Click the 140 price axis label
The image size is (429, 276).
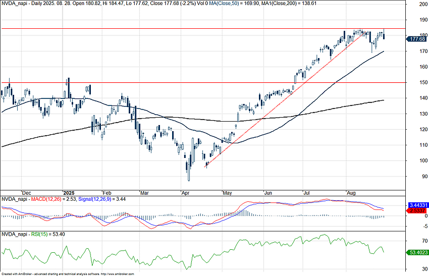click(x=423, y=98)
